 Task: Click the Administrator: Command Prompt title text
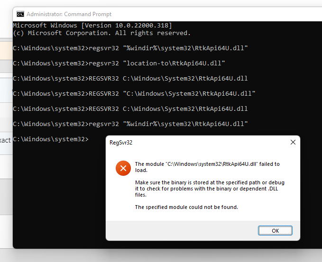coord(69,14)
